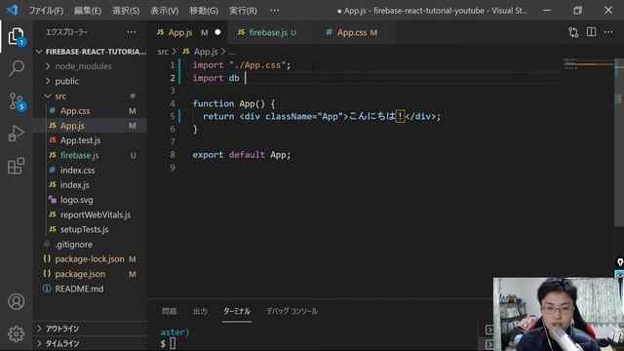The height and width of the screenshot is (351, 624).
Task: Open Source Control view with badge 5
Action: (x=17, y=101)
